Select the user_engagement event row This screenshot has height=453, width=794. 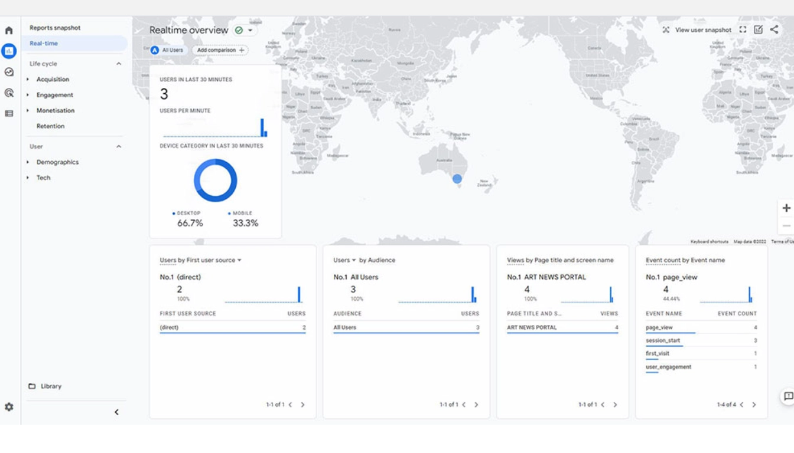(701, 367)
